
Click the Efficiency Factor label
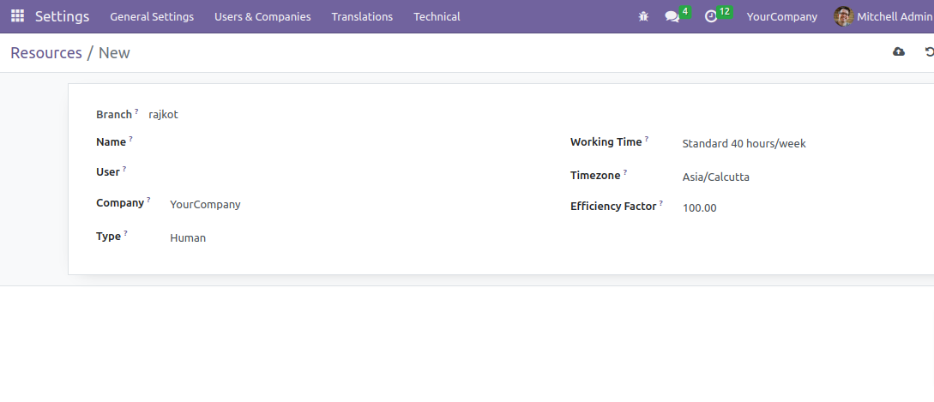(613, 206)
